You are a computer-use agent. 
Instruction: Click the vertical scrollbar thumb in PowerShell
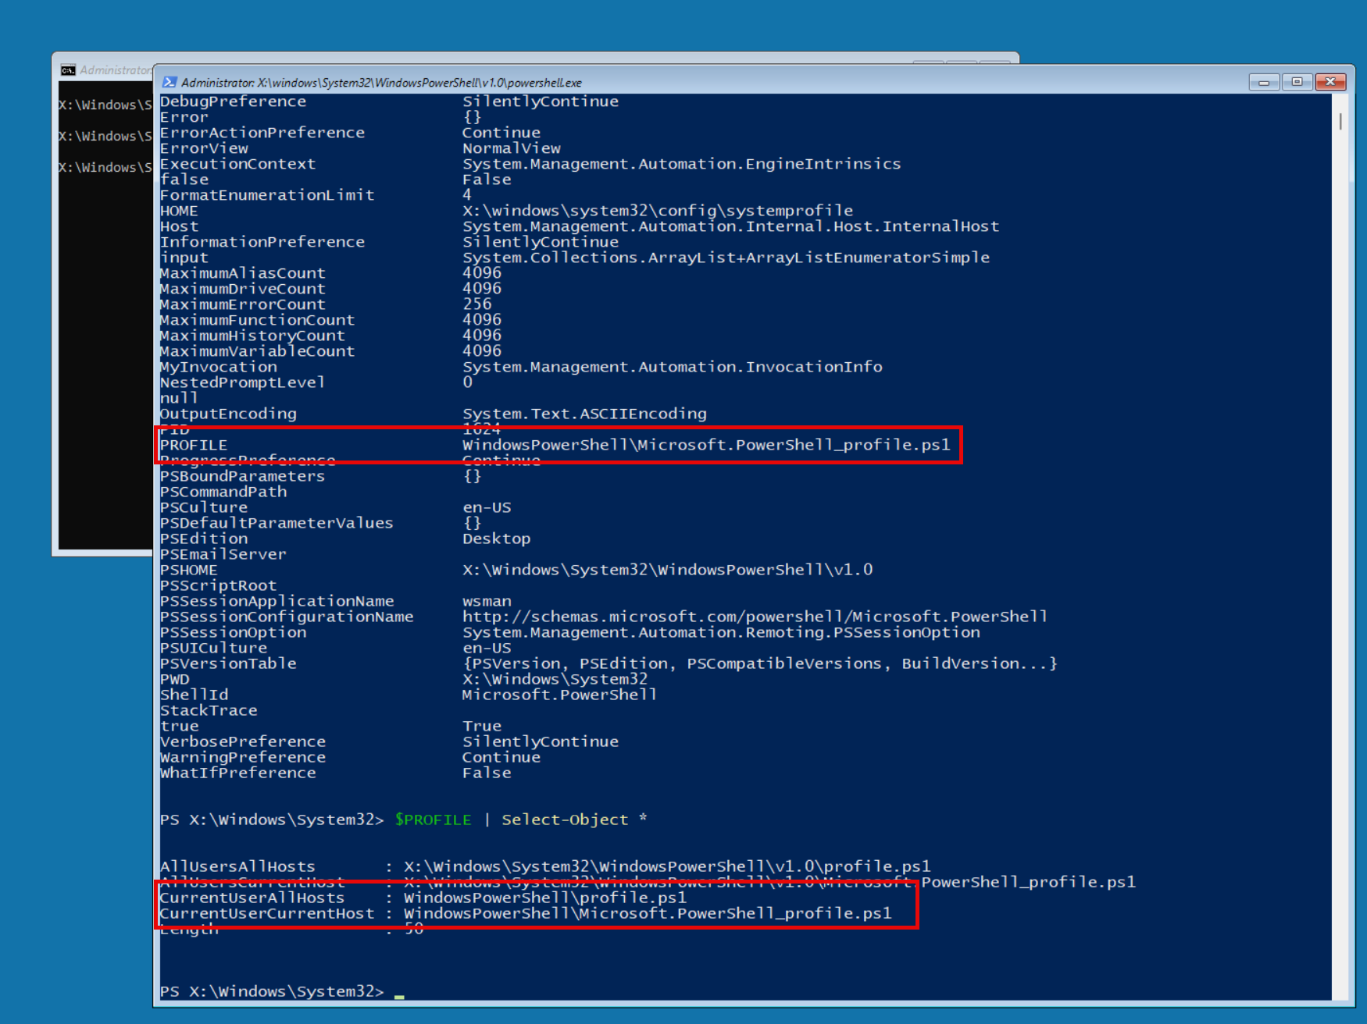(x=1340, y=122)
